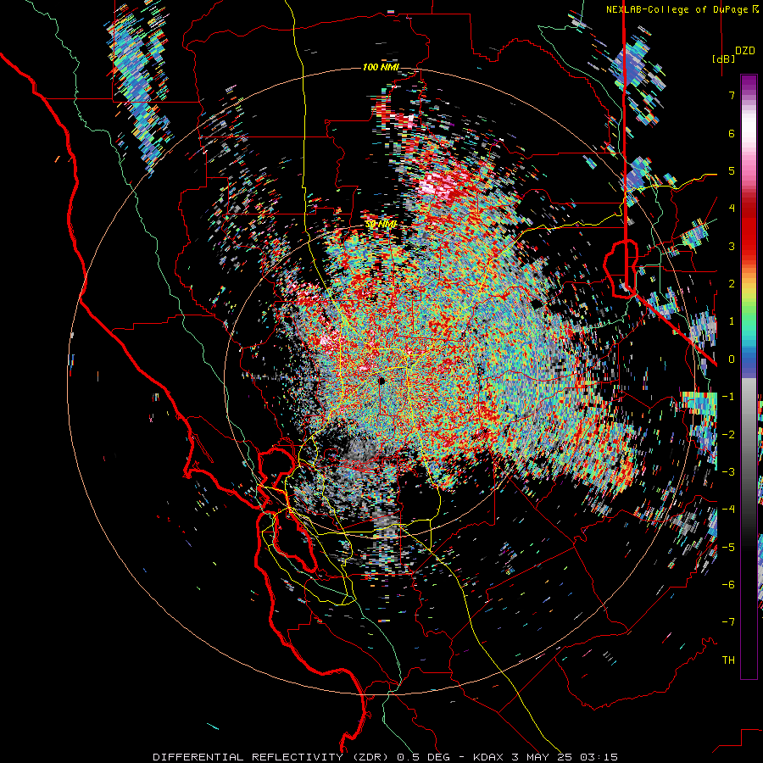This screenshot has width=763, height=763.
Task: Click the DZD legend title
Action: (x=745, y=51)
